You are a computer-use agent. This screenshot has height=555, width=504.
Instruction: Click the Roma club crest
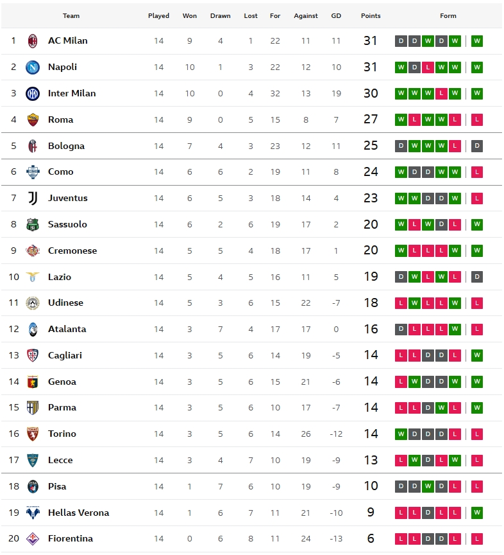pos(33,119)
